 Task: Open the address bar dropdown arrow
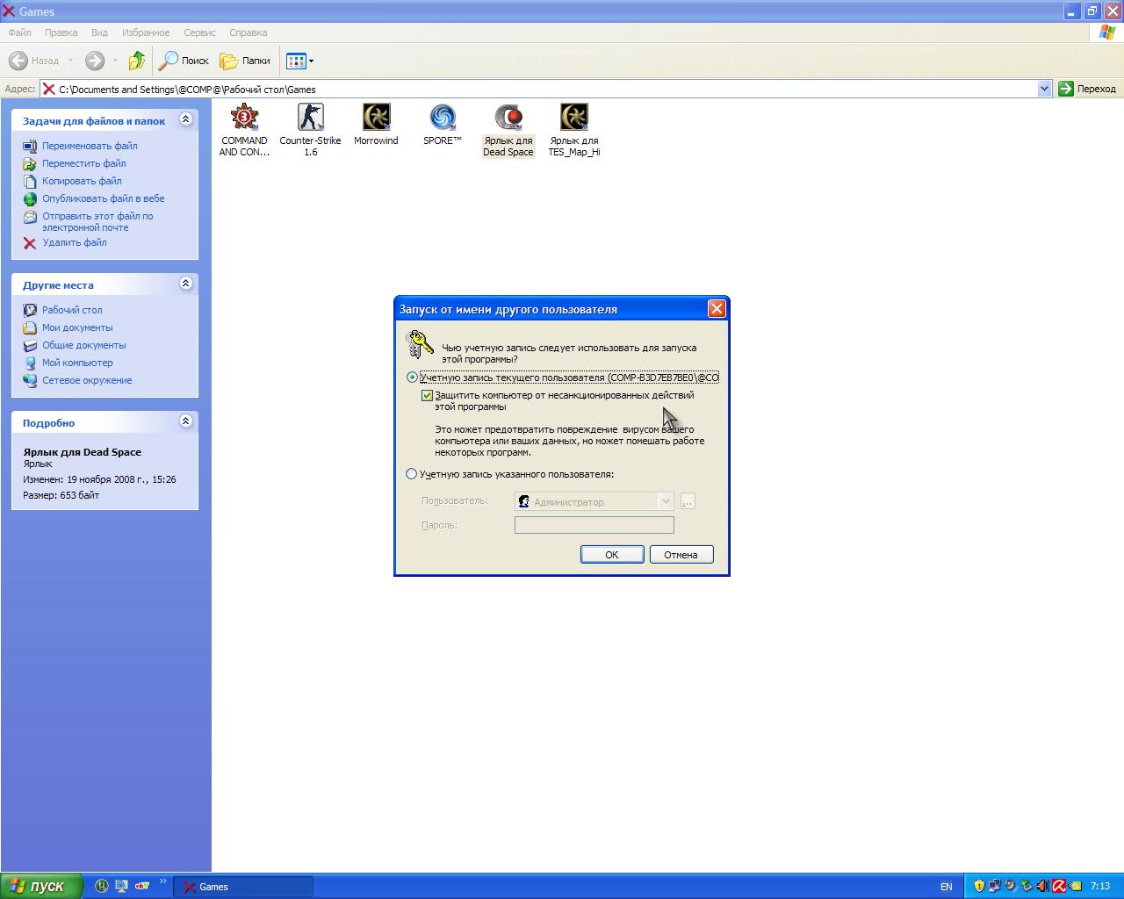coord(1044,89)
